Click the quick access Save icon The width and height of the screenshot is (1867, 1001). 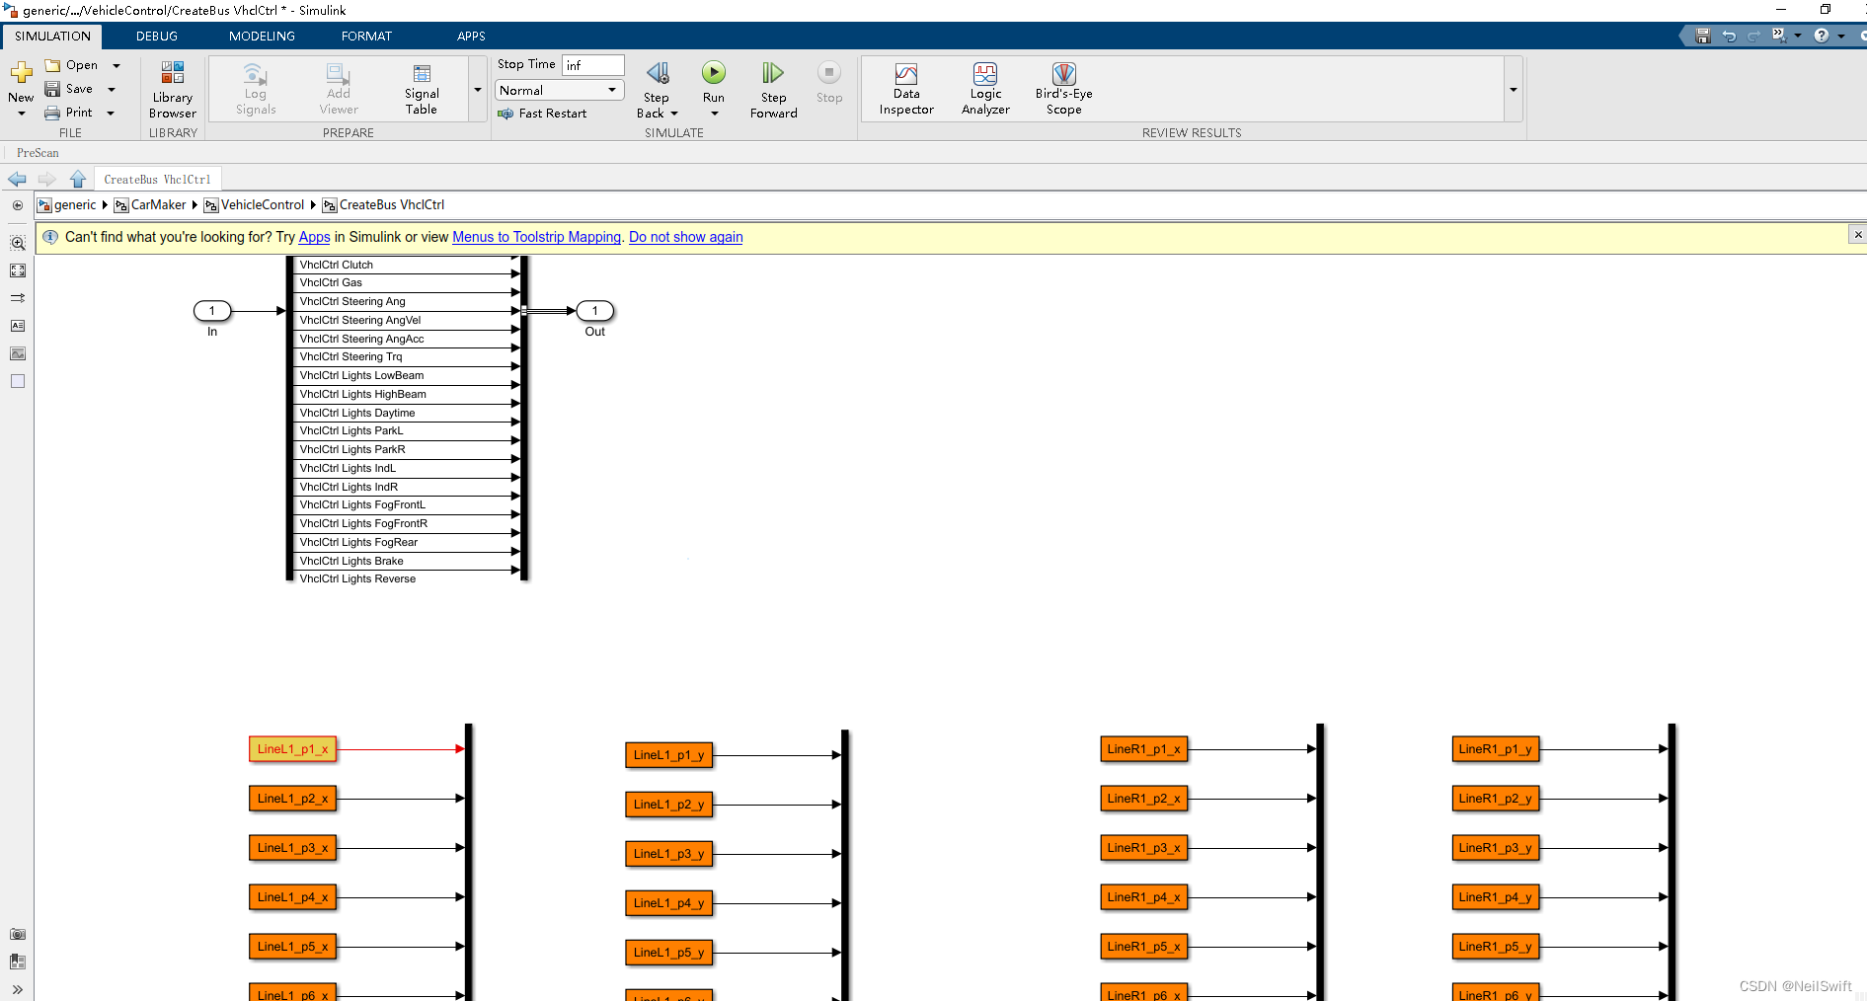pyautogui.click(x=1703, y=36)
